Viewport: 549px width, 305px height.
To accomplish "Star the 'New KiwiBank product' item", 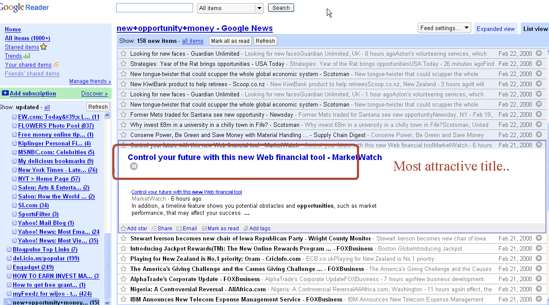I will coord(124,84).
